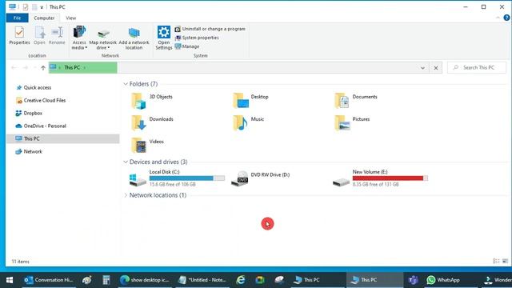Collapse the ribbon with the caret
512x288 pixels.
pos(498,18)
